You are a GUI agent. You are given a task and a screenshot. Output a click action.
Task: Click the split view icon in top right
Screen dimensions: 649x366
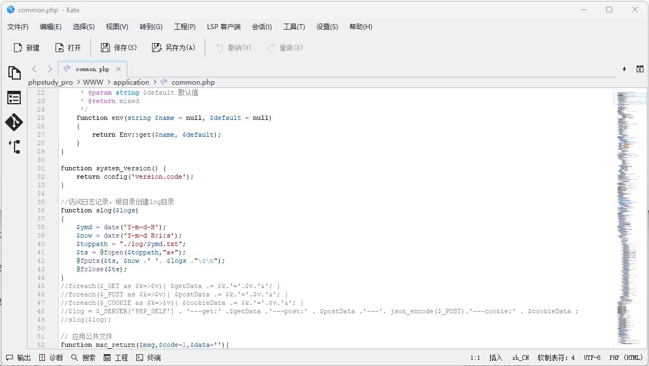[640, 69]
